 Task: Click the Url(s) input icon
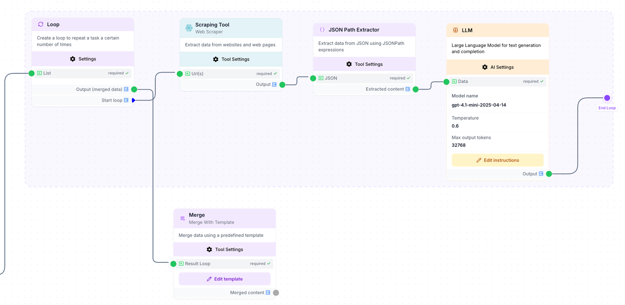[x=187, y=74]
